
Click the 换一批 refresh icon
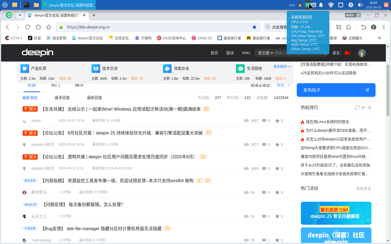click(x=357, y=108)
